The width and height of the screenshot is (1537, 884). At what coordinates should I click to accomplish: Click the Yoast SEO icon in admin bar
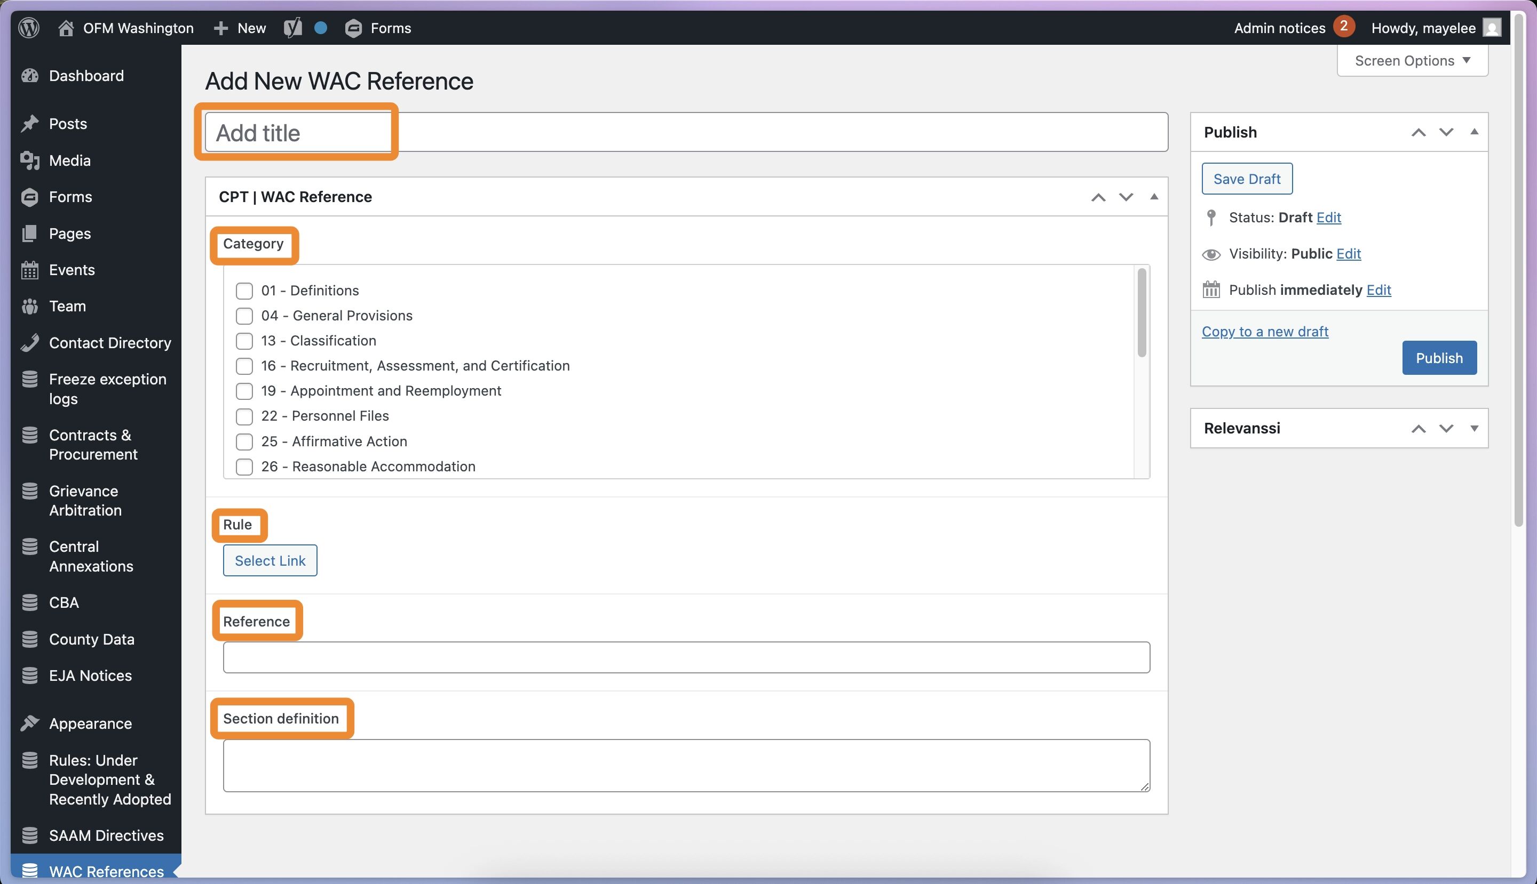point(293,28)
